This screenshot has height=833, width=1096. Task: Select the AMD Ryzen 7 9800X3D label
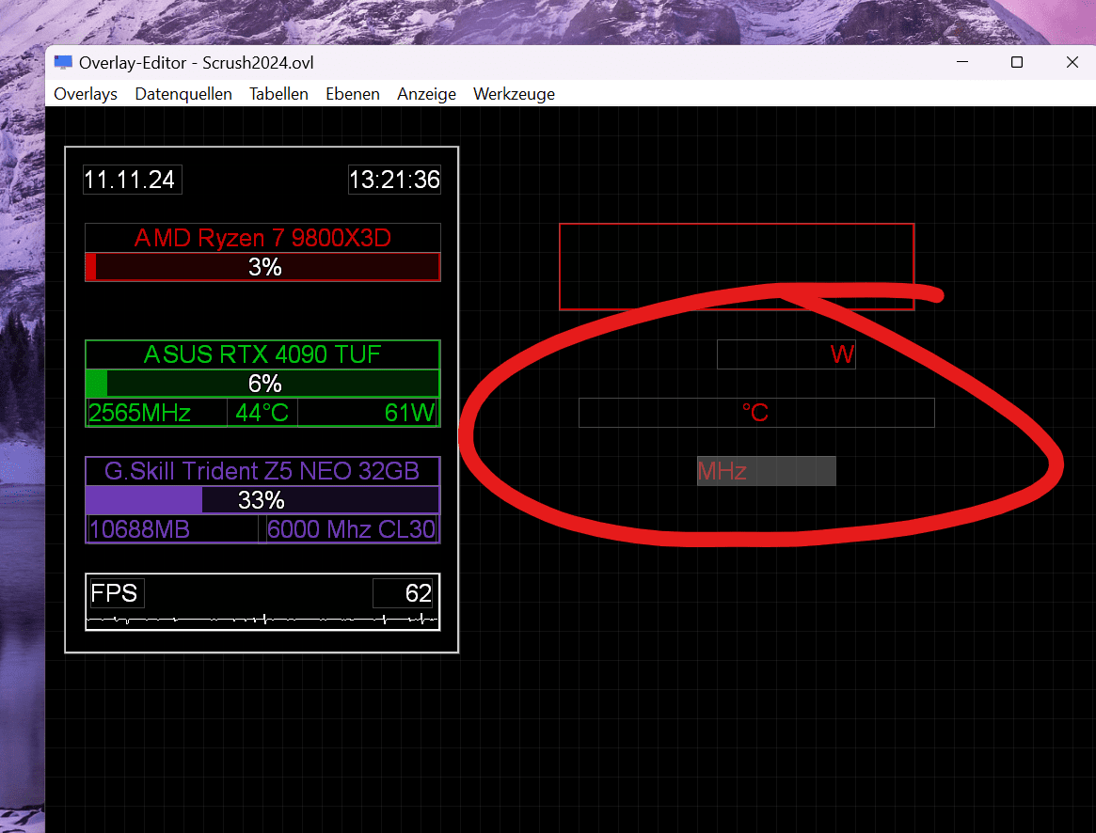click(x=262, y=238)
